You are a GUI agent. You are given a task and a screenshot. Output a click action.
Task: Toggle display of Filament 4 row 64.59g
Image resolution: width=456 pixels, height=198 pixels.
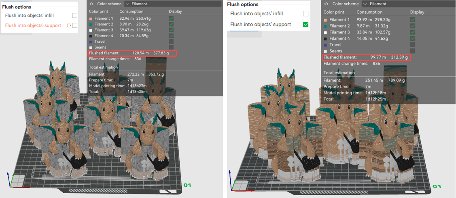171,35
